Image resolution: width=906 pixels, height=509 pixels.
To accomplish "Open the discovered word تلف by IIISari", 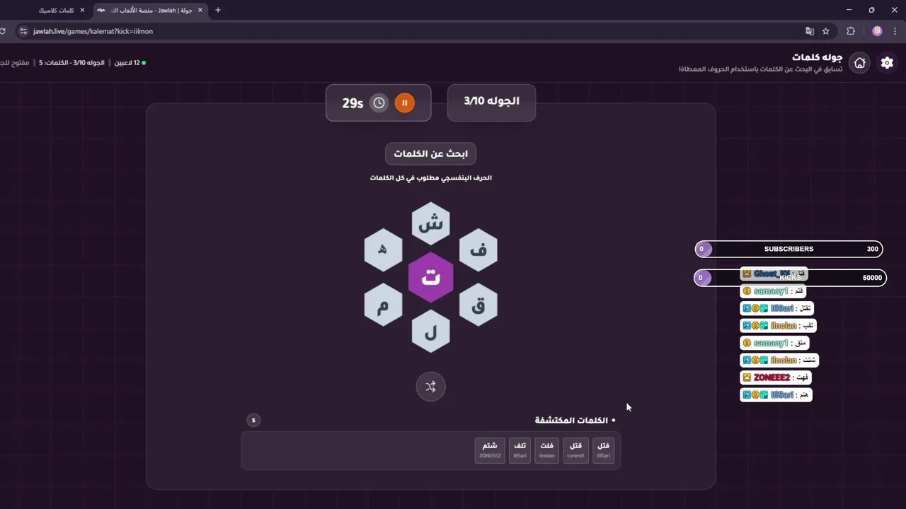I will (x=520, y=450).
